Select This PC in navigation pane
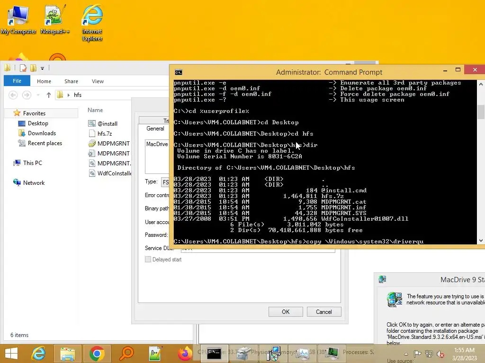Screen dimensions: 485x363 pos(32,163)
